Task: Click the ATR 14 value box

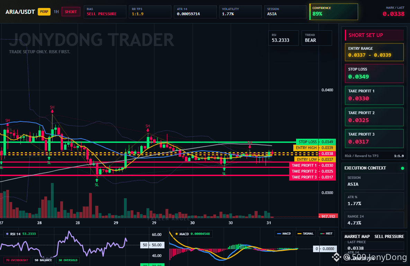Action: [195, 12]
